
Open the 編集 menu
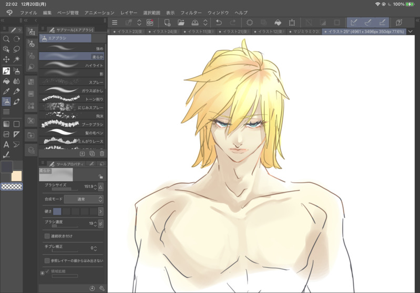47,13
